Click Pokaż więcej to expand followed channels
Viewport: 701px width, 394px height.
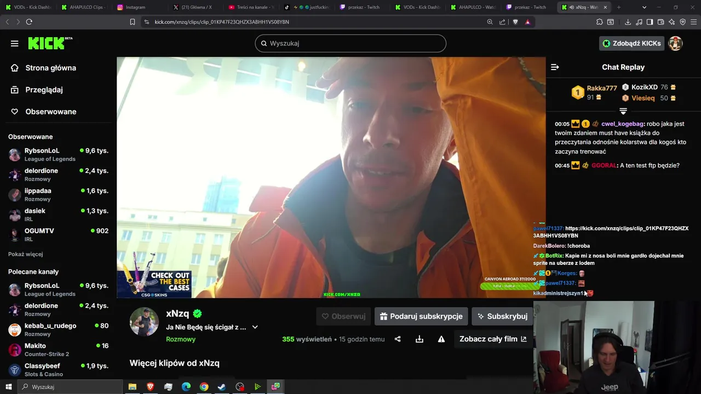click(x=25, y=254)
